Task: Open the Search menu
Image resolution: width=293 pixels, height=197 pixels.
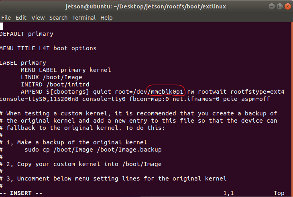Action: (58, 18)
